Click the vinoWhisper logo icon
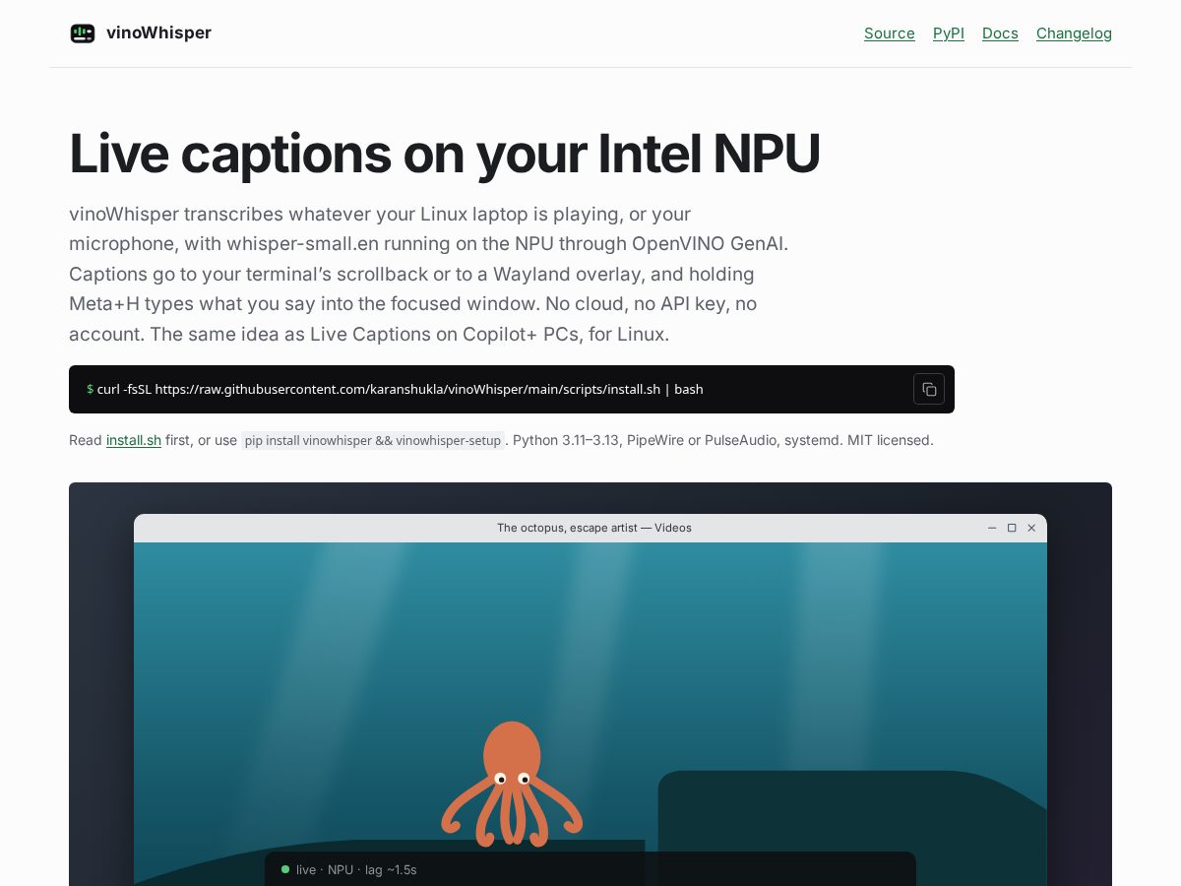The width and height of the screenshot is (1181, 886). point(83,33)
